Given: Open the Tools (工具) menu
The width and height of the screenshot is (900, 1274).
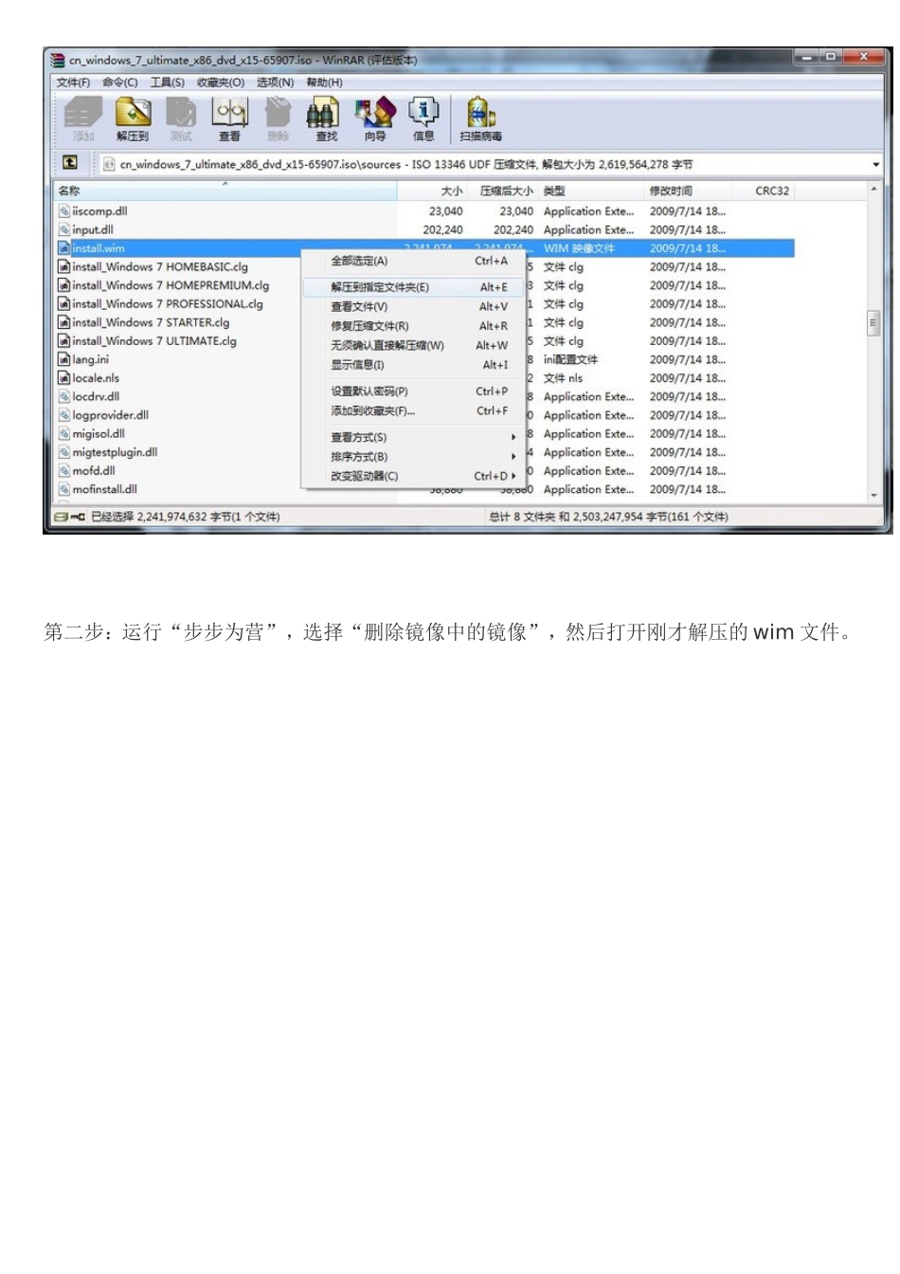Looking at the screenshot, I should pyautogui.click(x=168, y=82).
